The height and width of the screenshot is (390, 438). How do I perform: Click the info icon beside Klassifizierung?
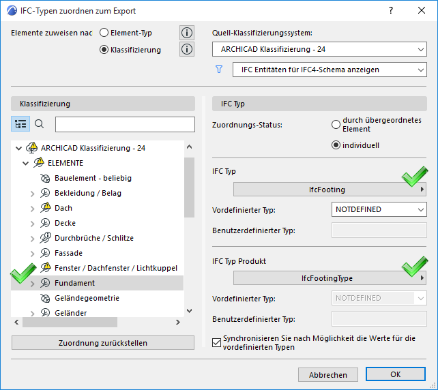pyautogui.click(x=187, y=49)
